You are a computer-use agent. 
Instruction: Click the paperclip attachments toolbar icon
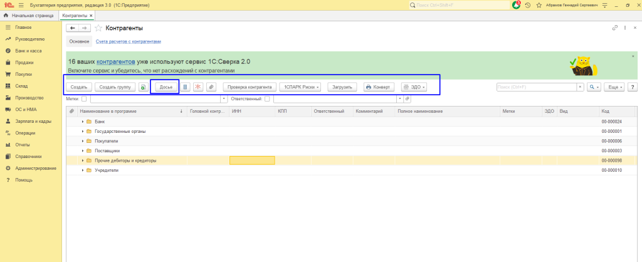(211, 87)
